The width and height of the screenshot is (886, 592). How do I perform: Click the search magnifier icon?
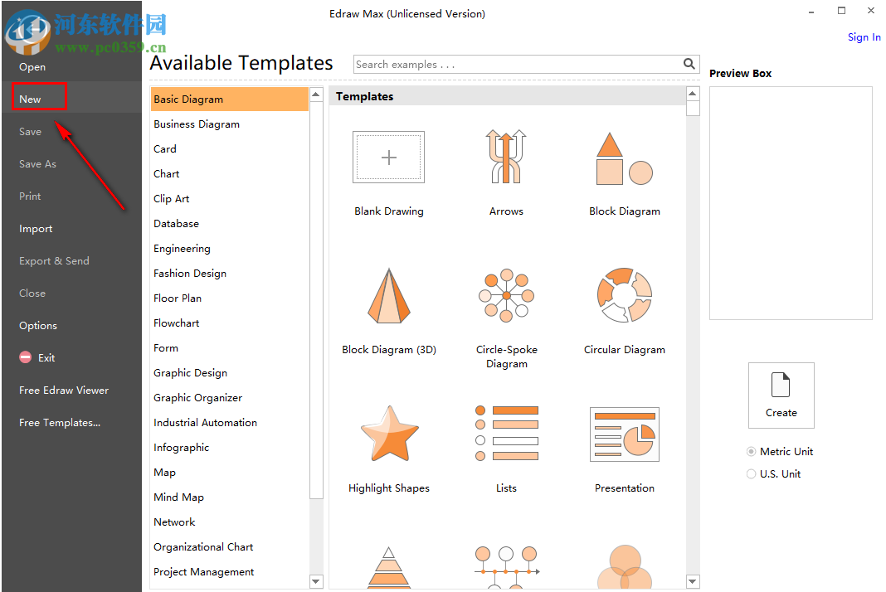pos(689,64)
